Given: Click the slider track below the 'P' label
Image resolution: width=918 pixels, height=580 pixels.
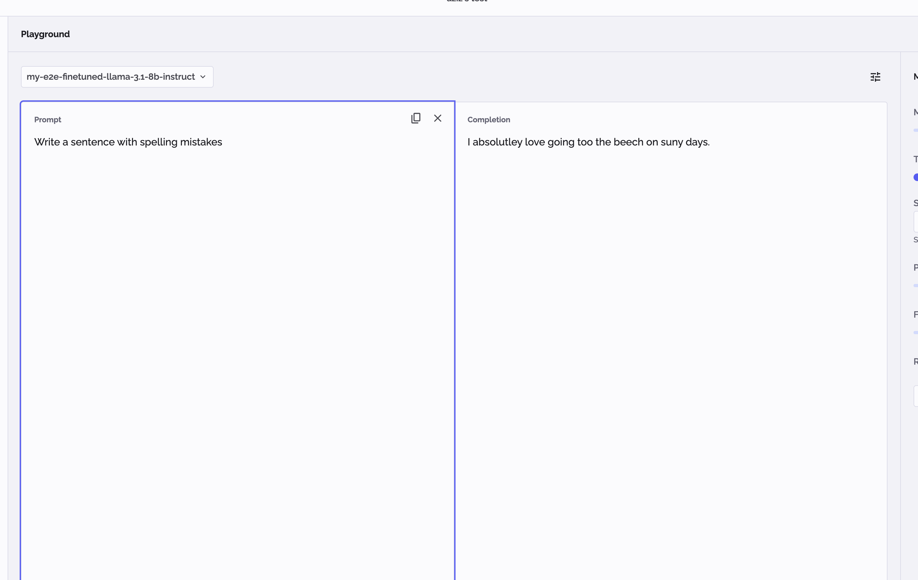Looking at the screenshot, I should (916, 286).
